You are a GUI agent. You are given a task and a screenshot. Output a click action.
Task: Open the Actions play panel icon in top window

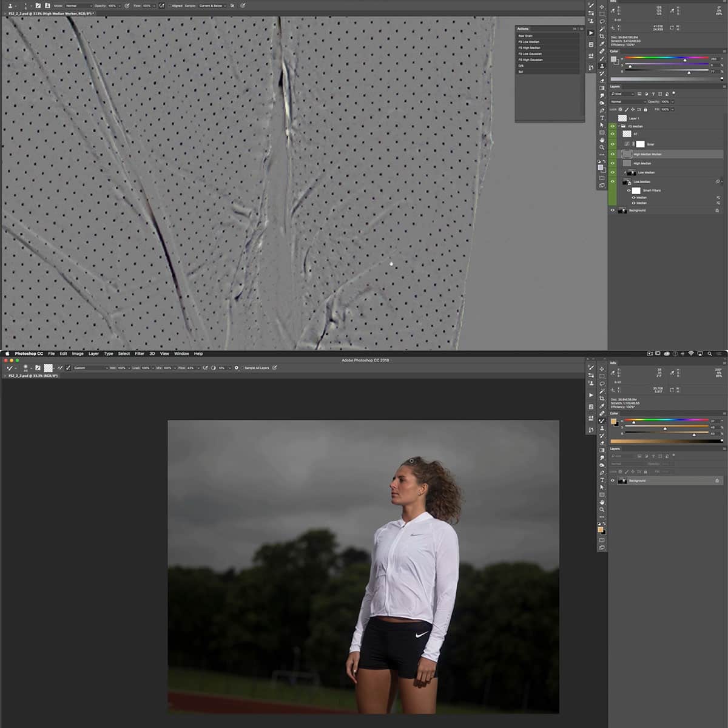[591, 33]
